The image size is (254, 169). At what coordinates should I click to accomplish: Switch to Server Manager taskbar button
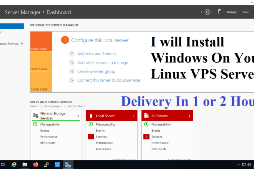pos(68,165)
